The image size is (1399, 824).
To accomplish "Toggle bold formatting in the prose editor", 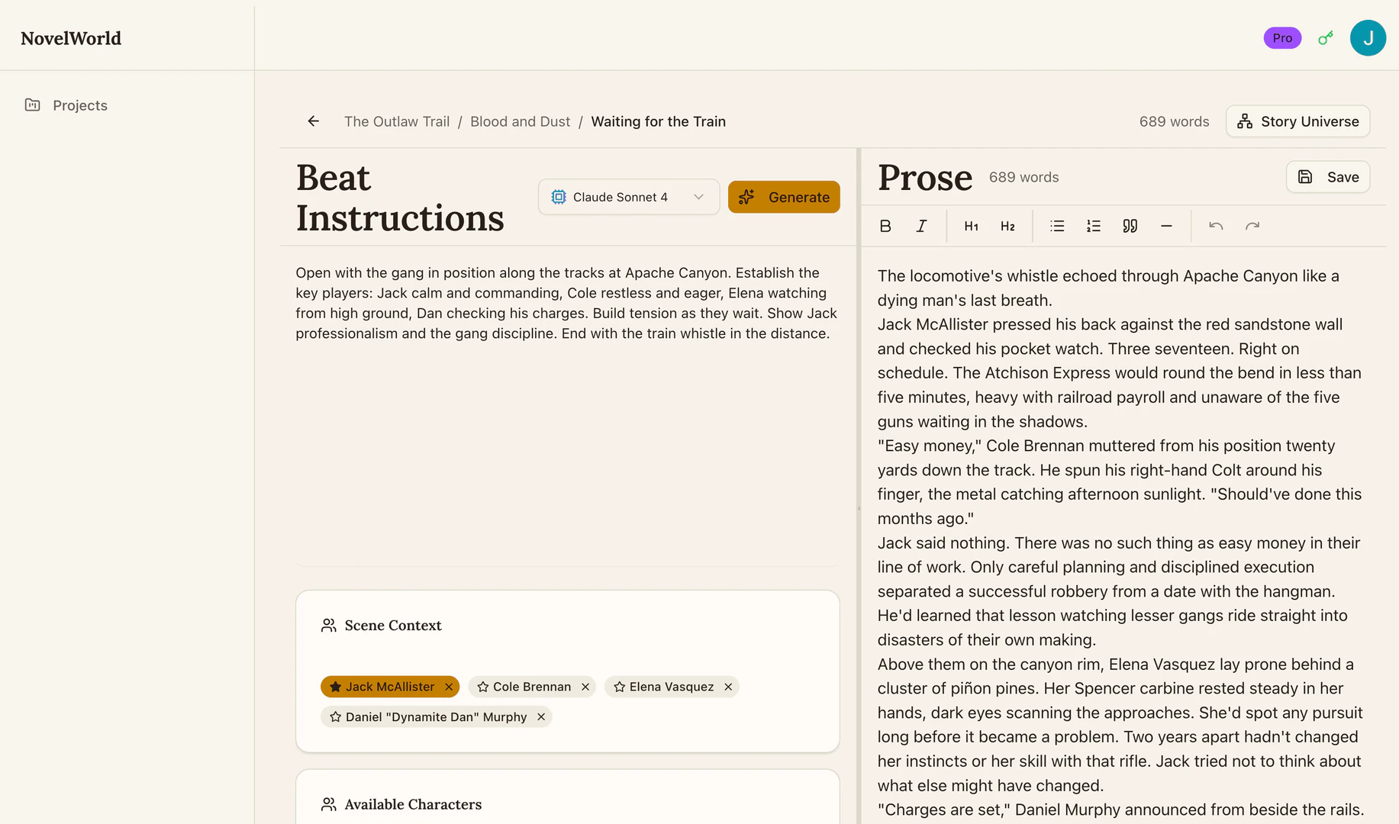I will pos(885,226).
